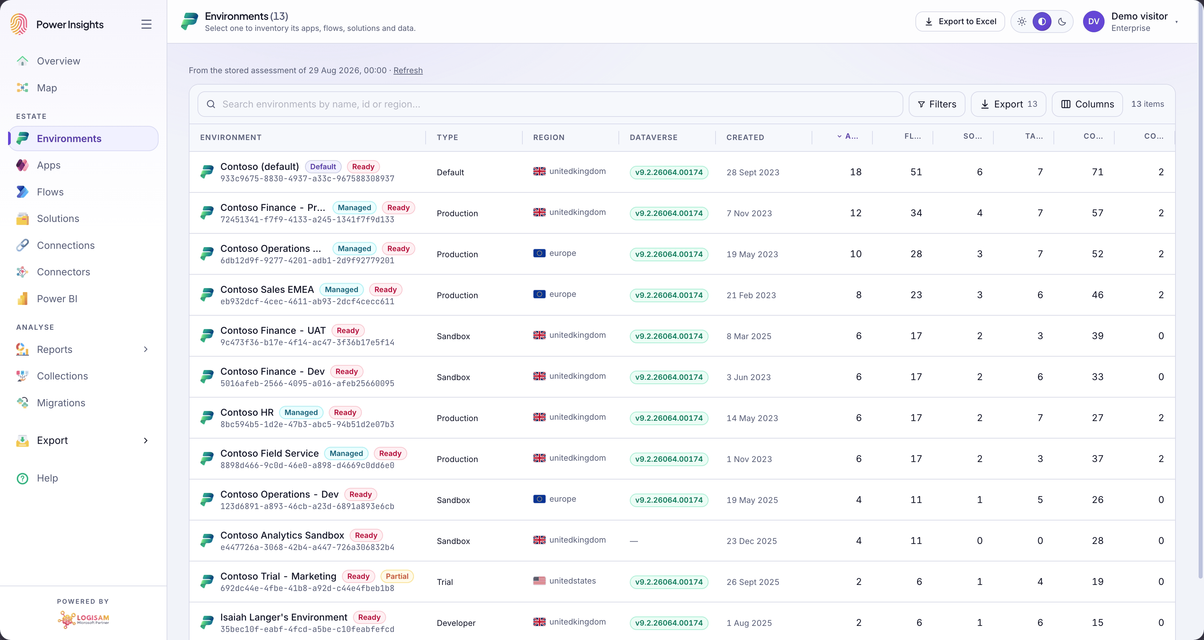Toggle sort arrow on the A... column
The image size is (1204, 640).
tap(840, 136)
